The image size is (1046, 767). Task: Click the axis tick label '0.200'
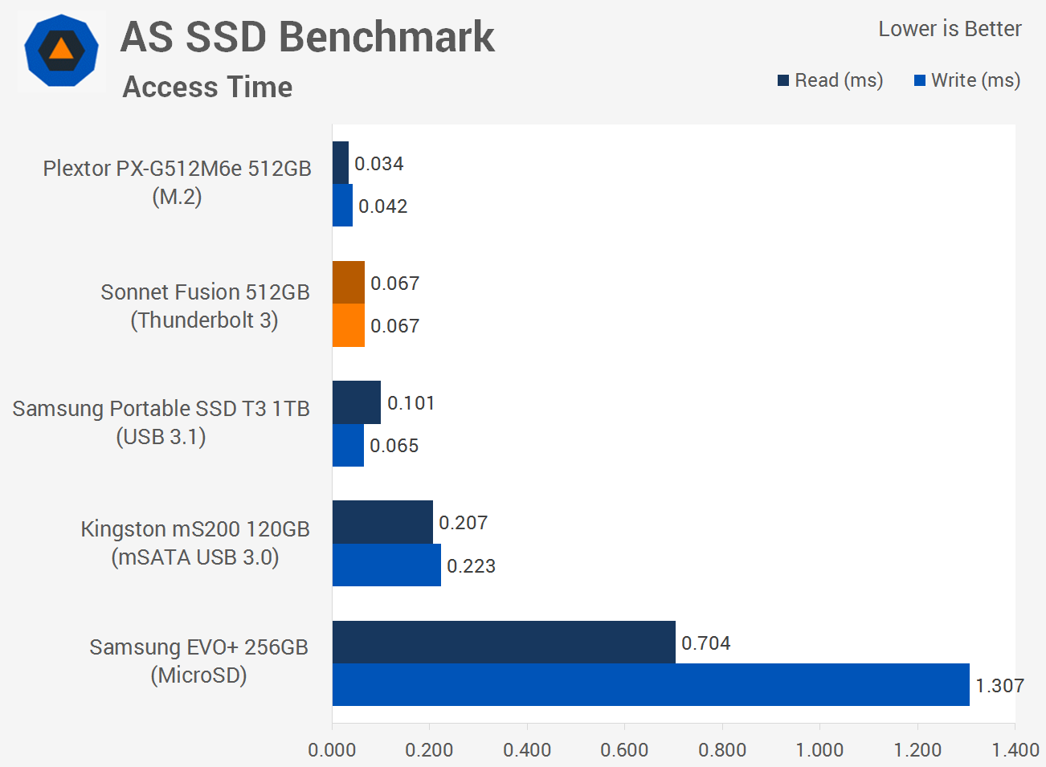(x=429, y=750)
